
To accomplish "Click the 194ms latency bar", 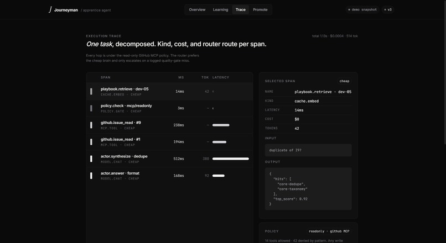I will tap(219, 142).
